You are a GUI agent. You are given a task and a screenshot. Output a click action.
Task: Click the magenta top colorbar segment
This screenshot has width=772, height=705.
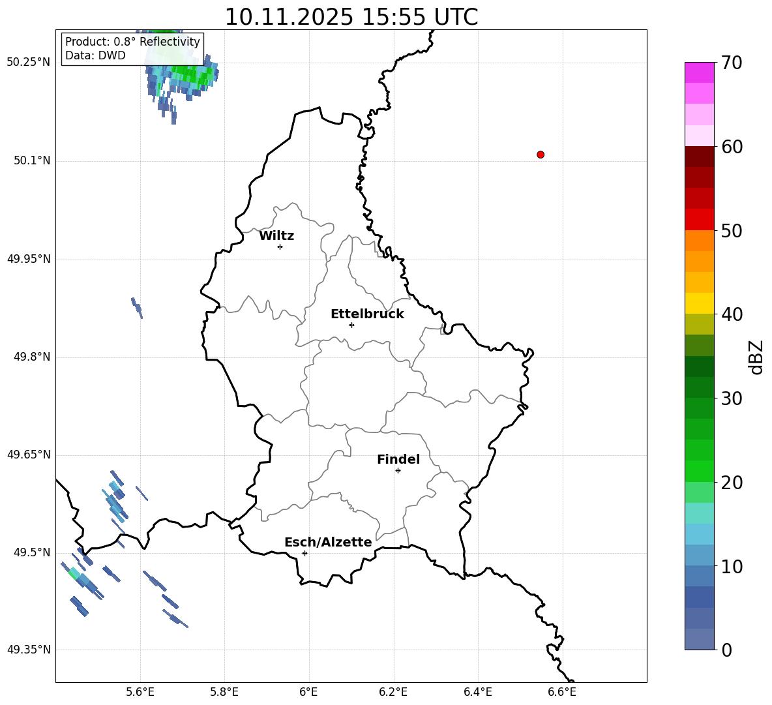coord(700,73)
